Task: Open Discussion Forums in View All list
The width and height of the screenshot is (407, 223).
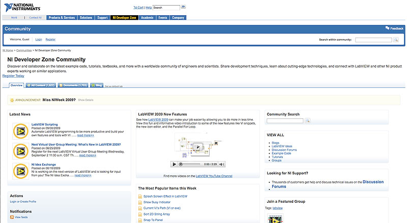Action: point(284,150)
